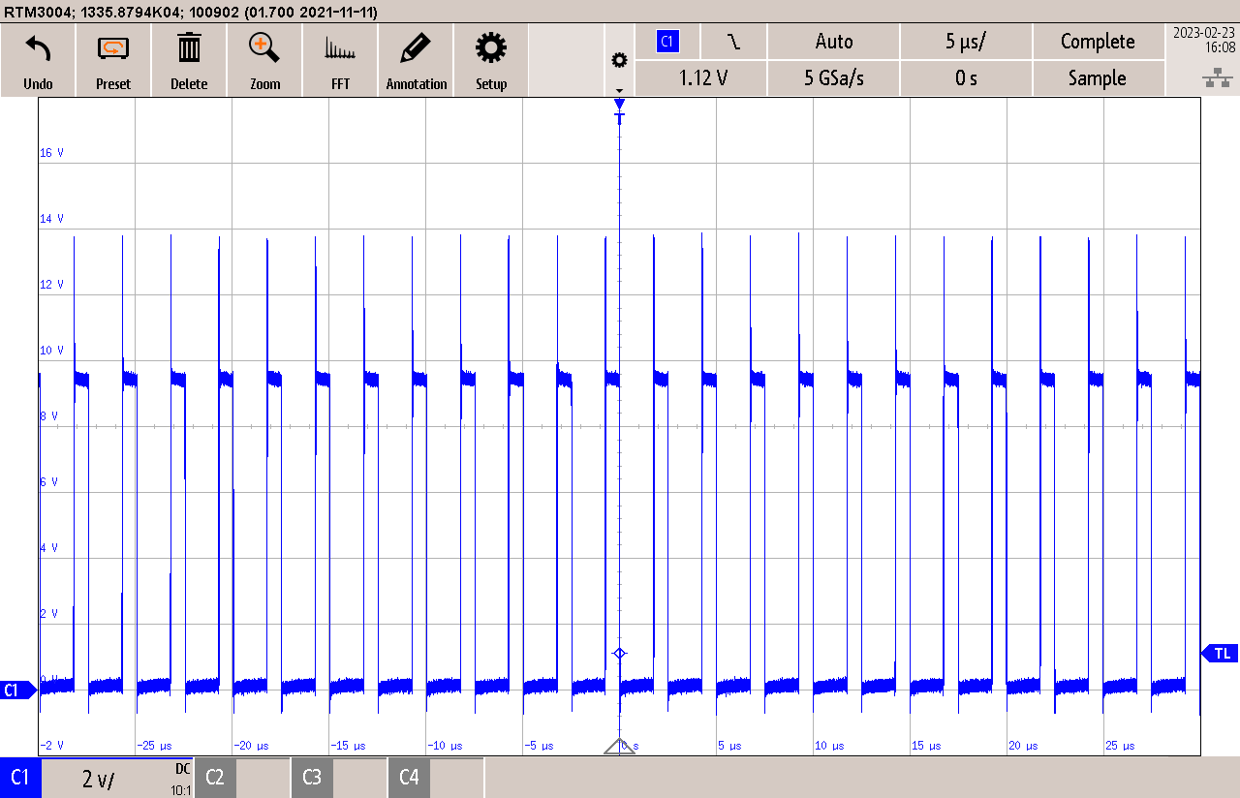Click the DC 10:1 coupling indicator
Viewport: 1240px width, 798px height.
click(x=182, y=778)
